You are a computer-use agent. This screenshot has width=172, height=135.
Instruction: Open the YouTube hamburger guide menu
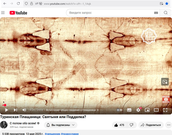(x=3, y=13)
